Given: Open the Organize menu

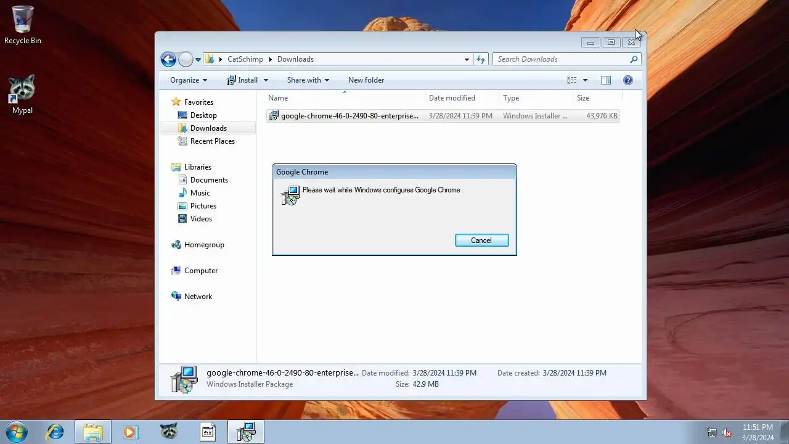Looking at the screenshot, I should coord(189,80).
